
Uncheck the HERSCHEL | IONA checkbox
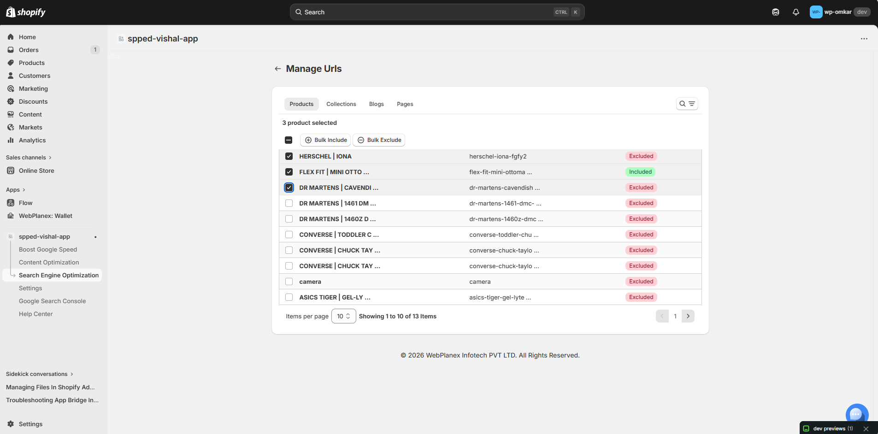[289, 156]
